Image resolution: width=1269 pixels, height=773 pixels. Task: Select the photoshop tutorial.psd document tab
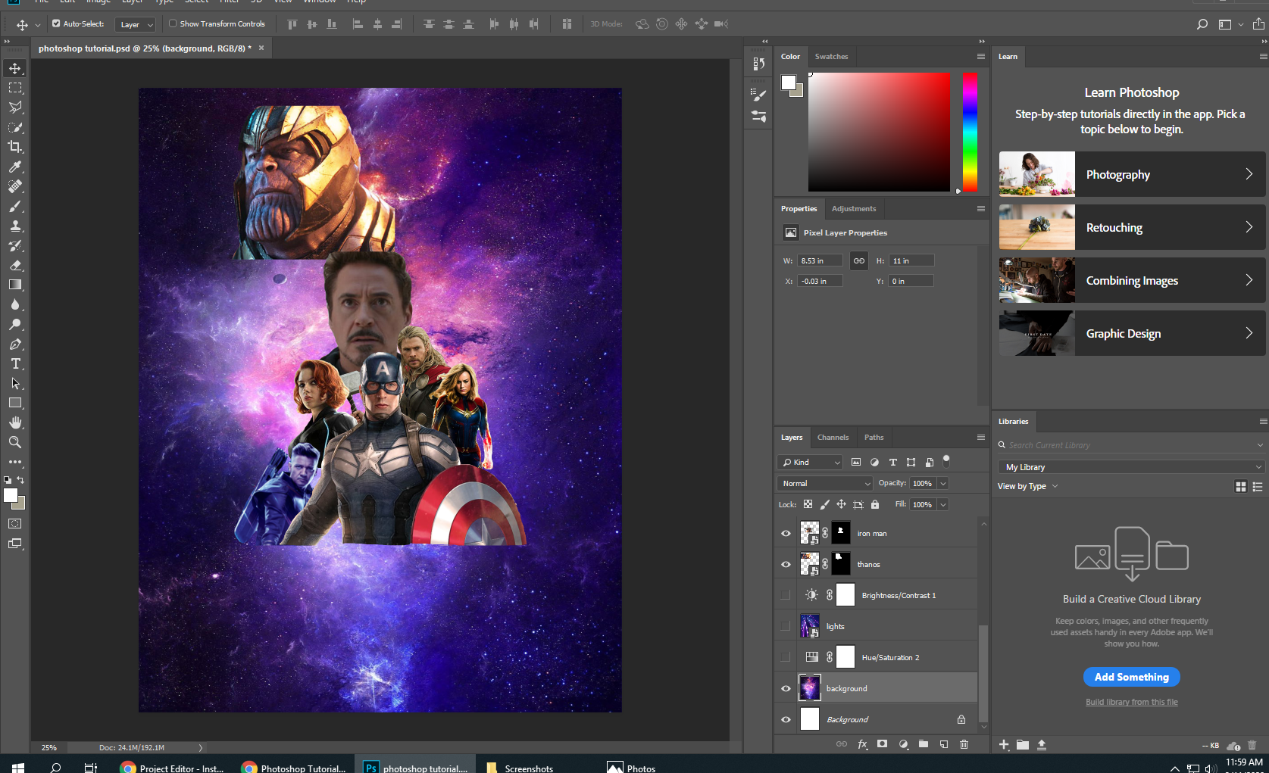(x=145, y=48)
